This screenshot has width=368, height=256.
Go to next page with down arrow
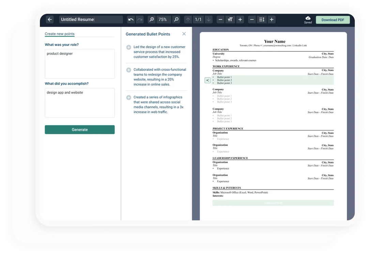pos(209,19)
